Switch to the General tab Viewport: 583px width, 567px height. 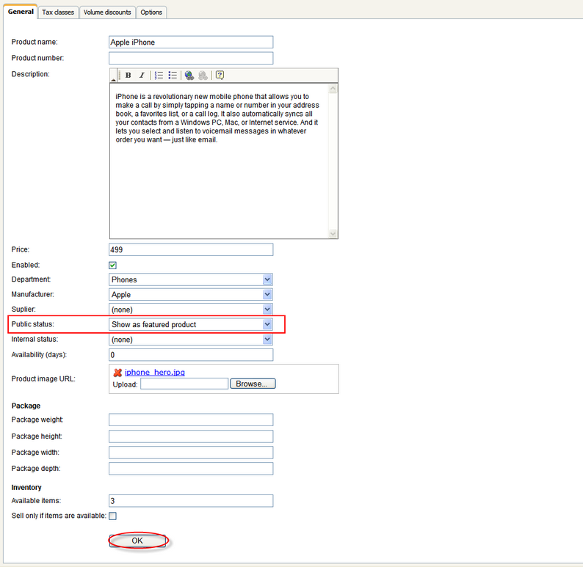tap(21, 12)
